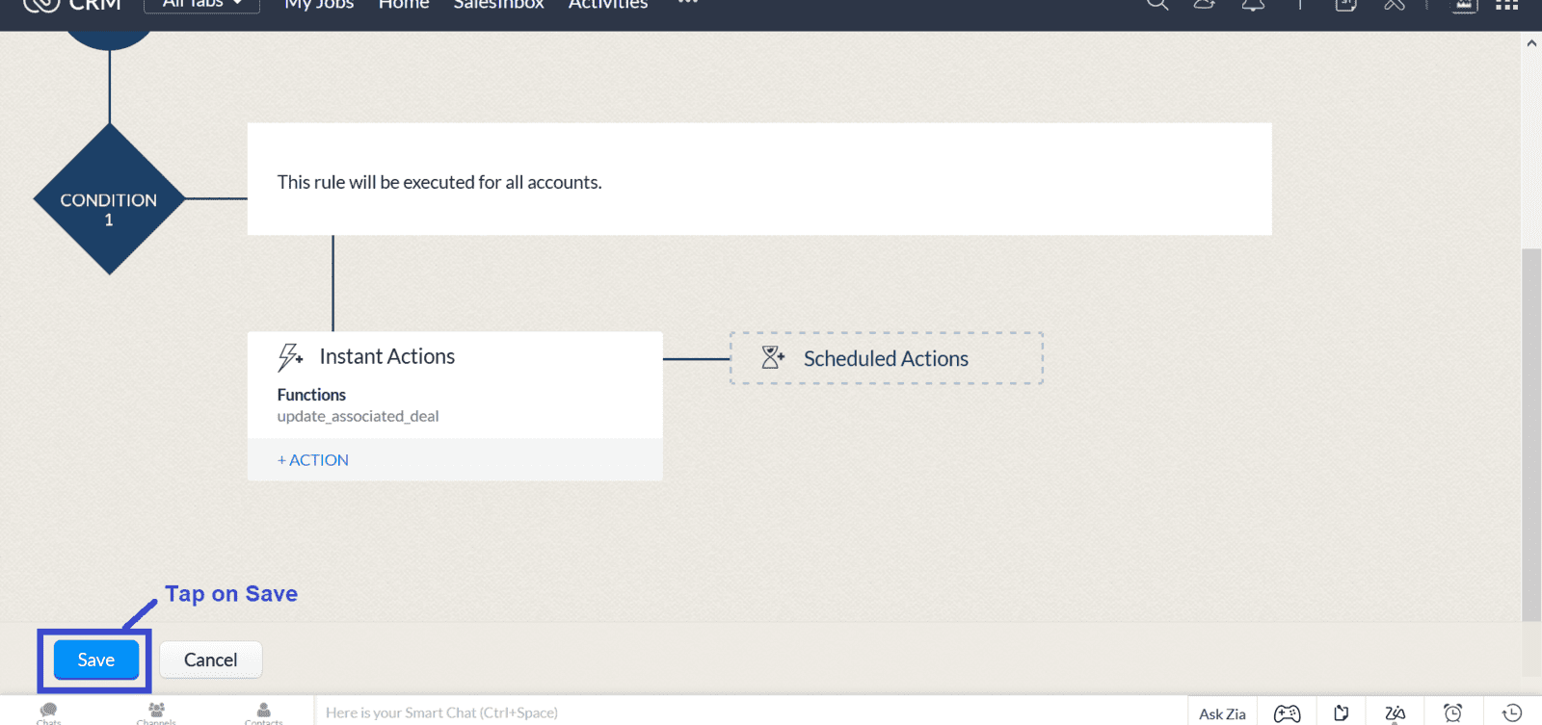Image resolution: width=1542 pixels, height=725 pixels.
Task: Select the update_associated_deal function
Action: [x=358, y=416]
